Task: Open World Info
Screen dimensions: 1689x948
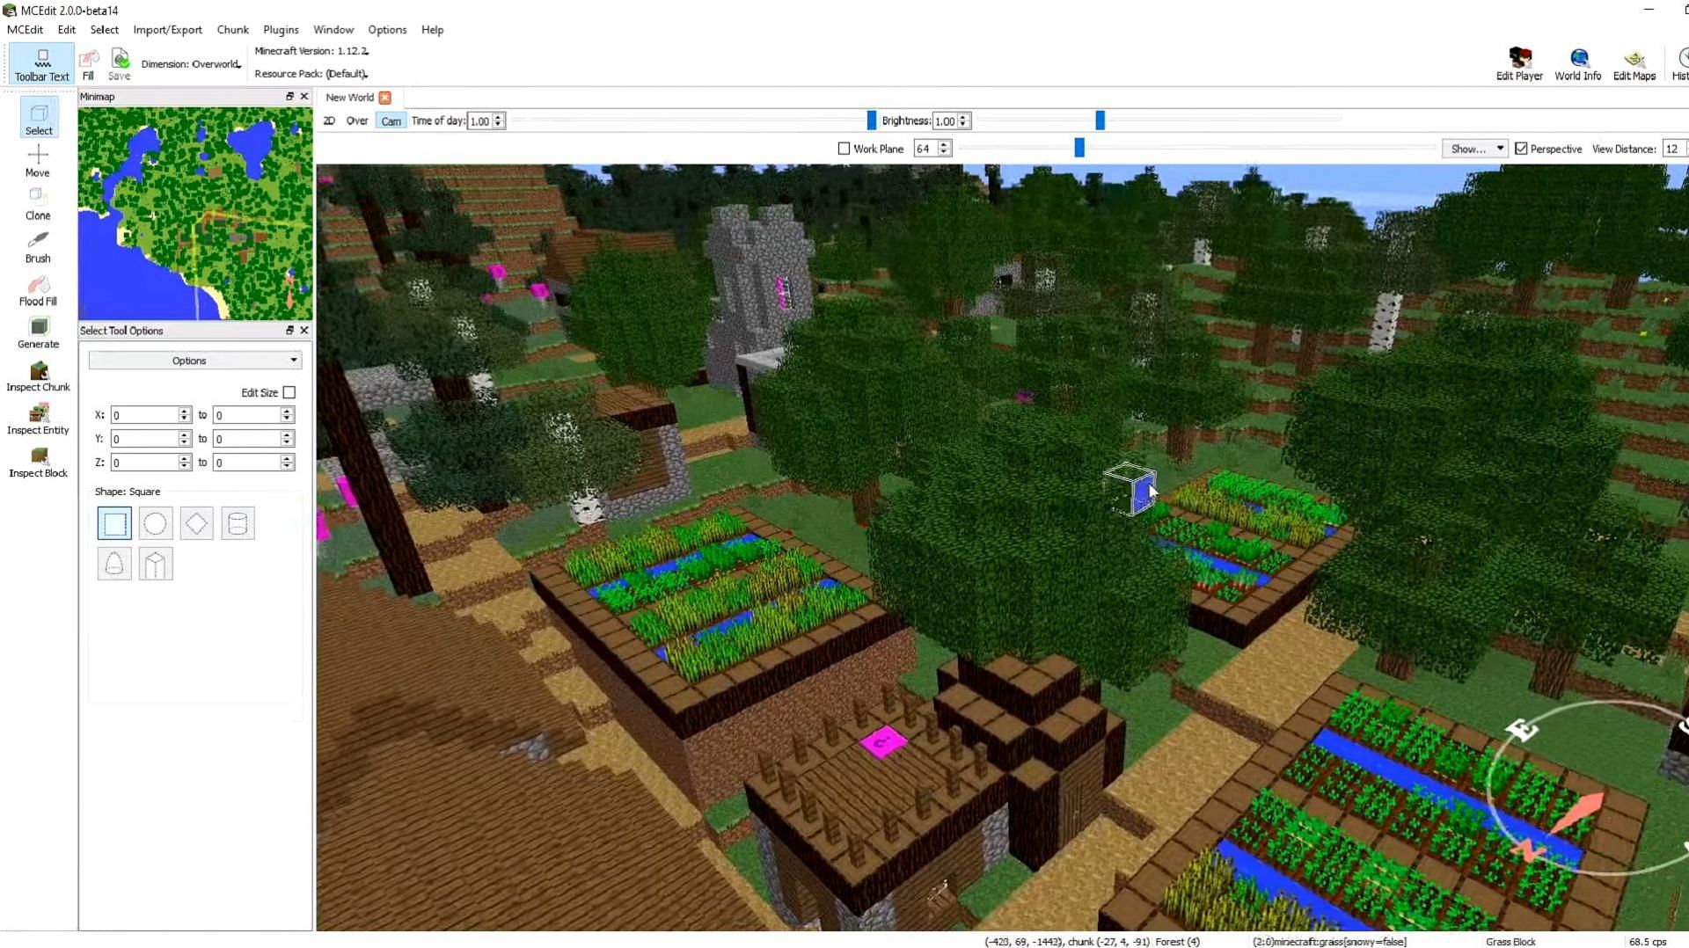Action: coord(1578,65)
